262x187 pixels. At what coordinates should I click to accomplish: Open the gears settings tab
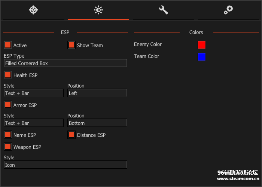point(228,10)
